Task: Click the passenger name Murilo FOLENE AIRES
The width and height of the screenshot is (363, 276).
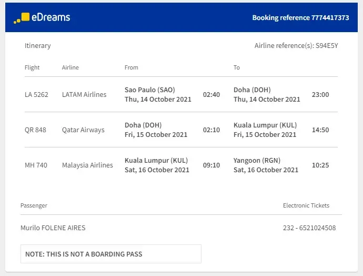Action: [x=53, y=228]
